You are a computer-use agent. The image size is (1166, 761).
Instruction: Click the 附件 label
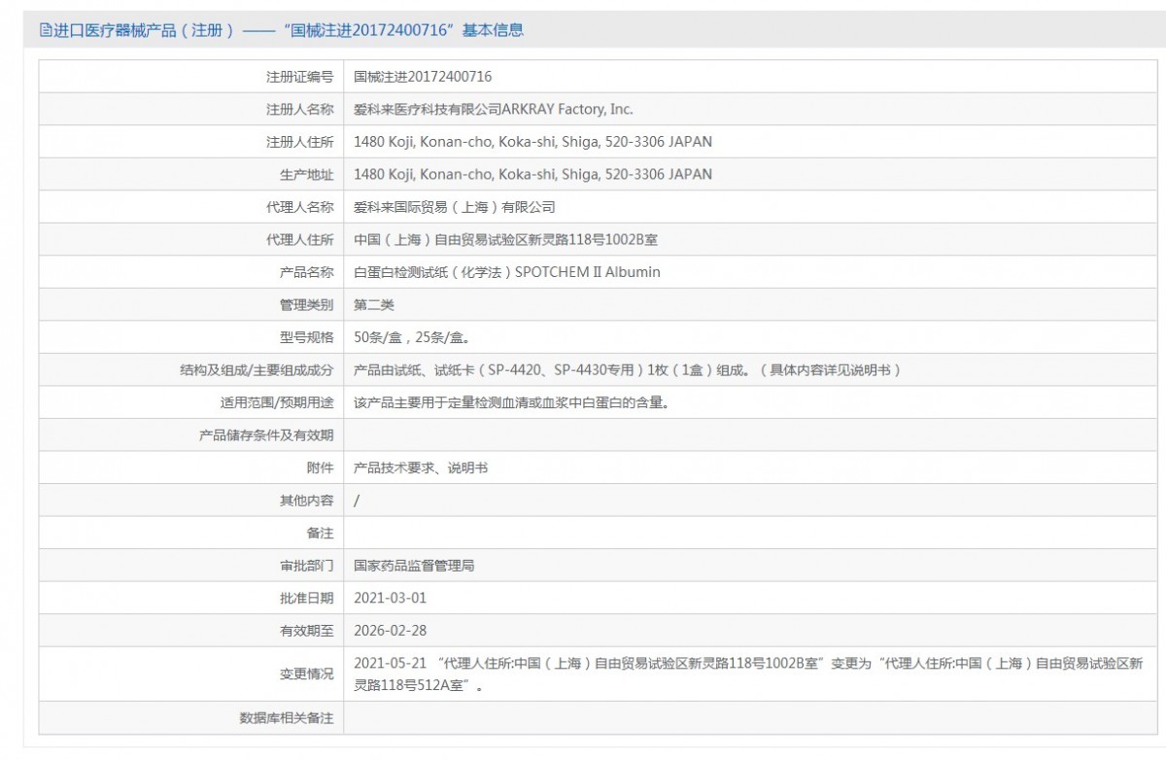[x=321, y=467]
